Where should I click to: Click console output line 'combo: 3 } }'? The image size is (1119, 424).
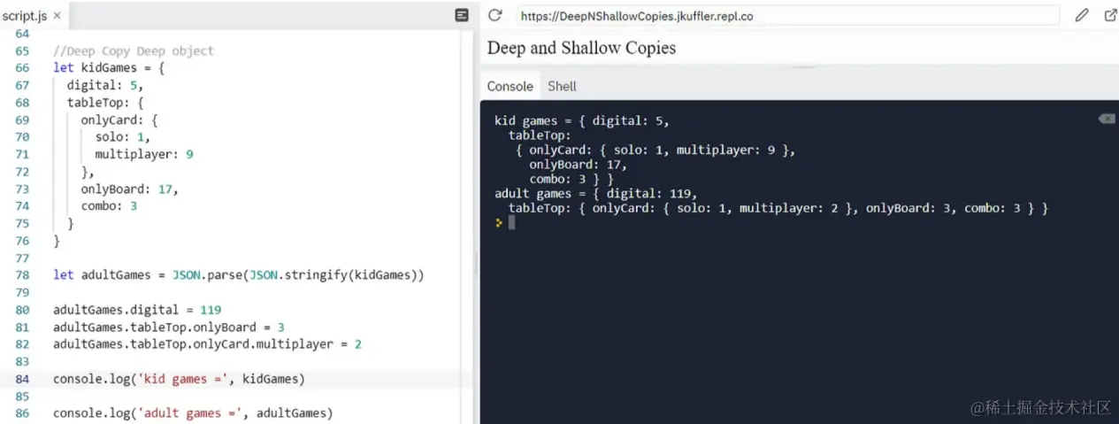pyautogui.click(x=571, y=179)
